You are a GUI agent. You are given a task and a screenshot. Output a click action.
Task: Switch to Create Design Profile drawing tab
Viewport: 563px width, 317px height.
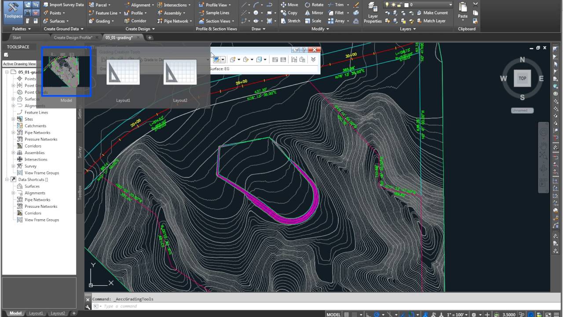73,37
